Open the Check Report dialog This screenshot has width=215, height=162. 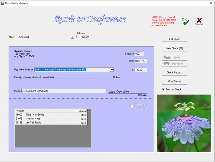[174, 72]
